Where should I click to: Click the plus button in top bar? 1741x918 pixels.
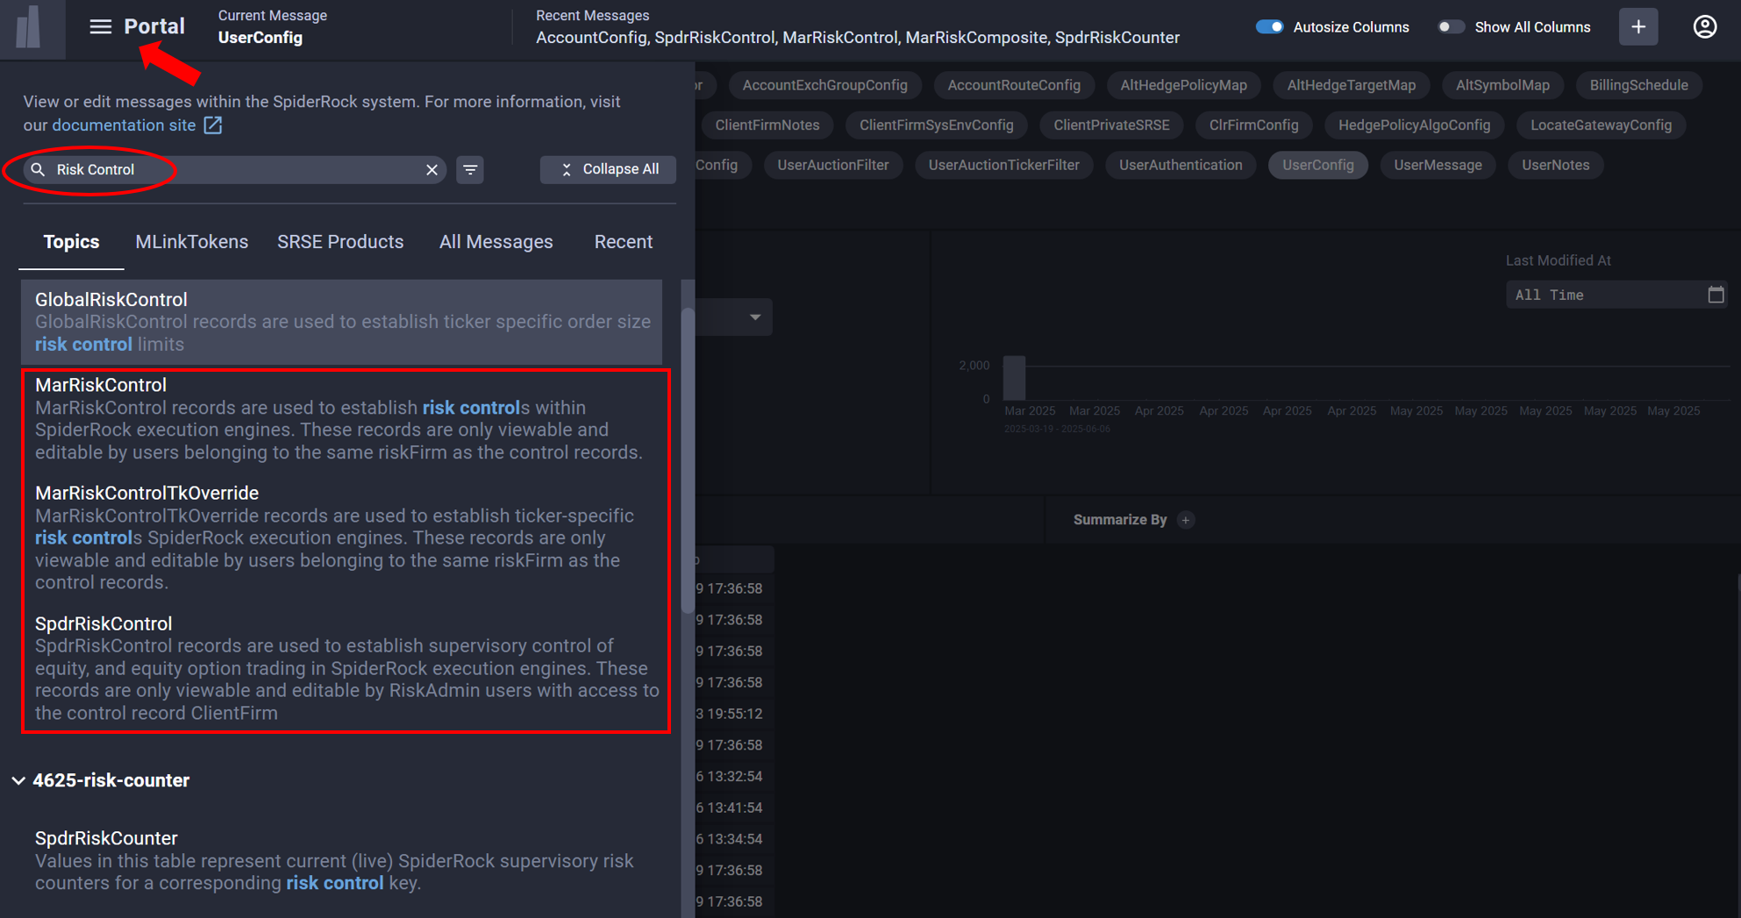tap(1638, 27)
